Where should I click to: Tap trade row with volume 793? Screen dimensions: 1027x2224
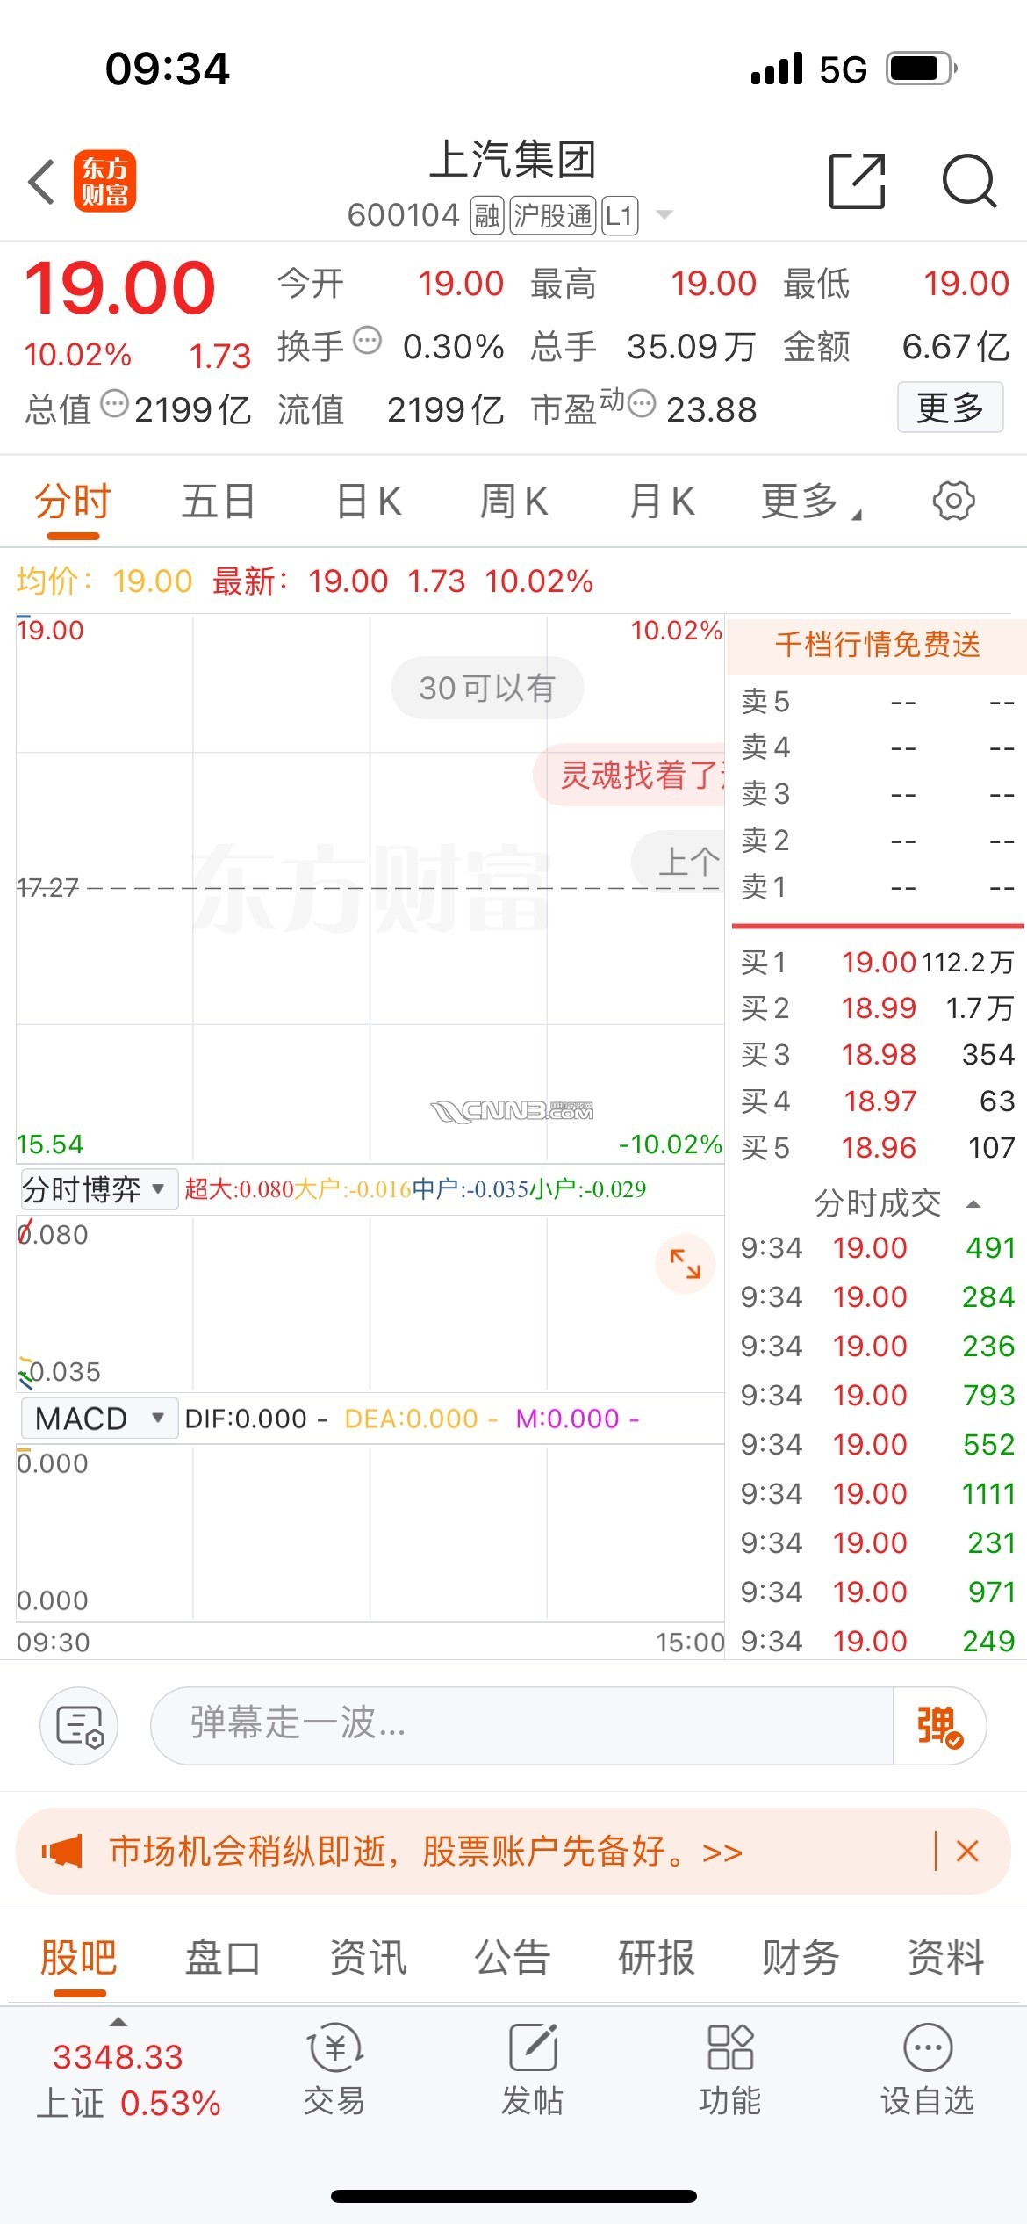pyautogui.click(x=877, y=1395)
